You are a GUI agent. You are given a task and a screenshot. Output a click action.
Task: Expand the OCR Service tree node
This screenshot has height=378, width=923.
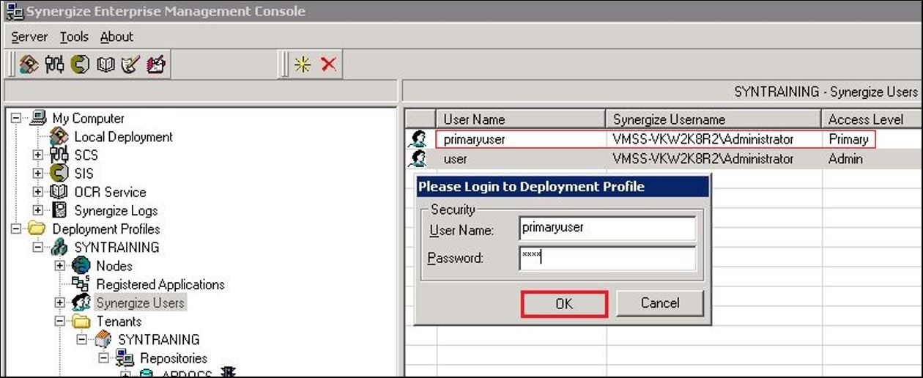click(x=38, y=192)
